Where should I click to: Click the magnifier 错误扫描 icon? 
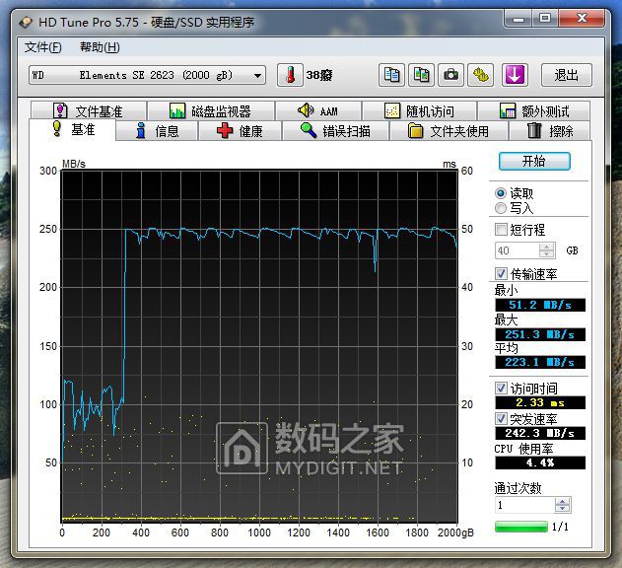pyautogui.click(x=309, y=130)
